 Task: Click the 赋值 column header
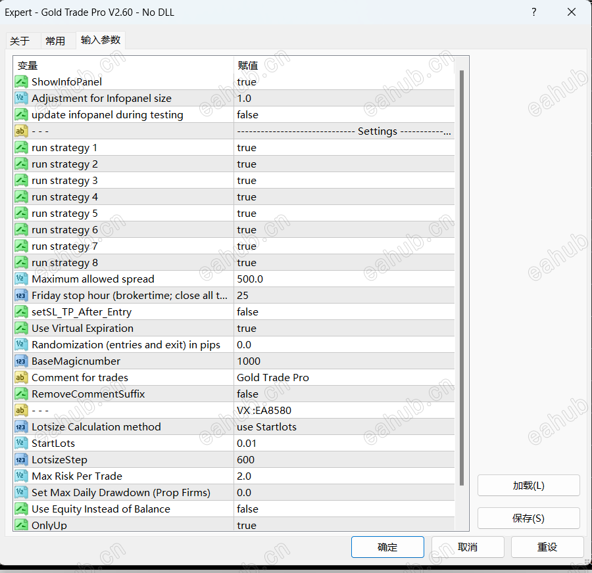tap(344, 66)
